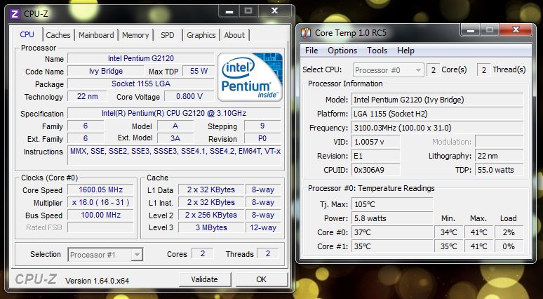Click the CPU-Z title bar icon

[x=15, y=14]
